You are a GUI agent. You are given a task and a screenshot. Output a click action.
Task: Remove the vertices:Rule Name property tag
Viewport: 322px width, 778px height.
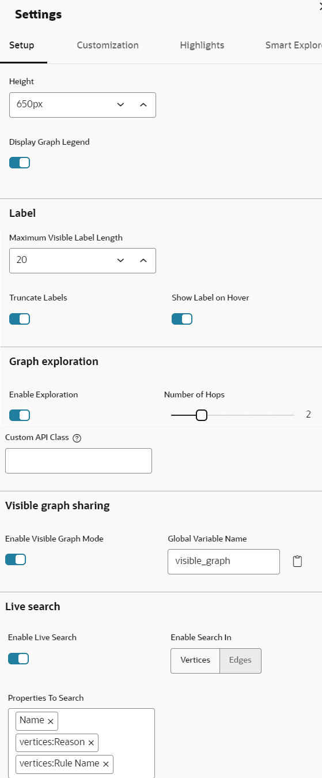tap(105, 764)
